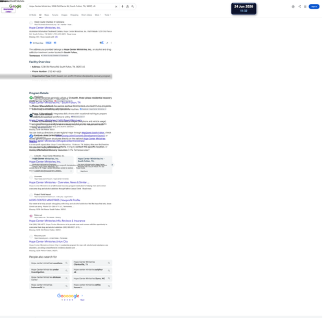The image size is (324, 318).
Task: Open HOPE CENTER MINISTRIES Nonprofit Profile link
Action: pos(54,200)
